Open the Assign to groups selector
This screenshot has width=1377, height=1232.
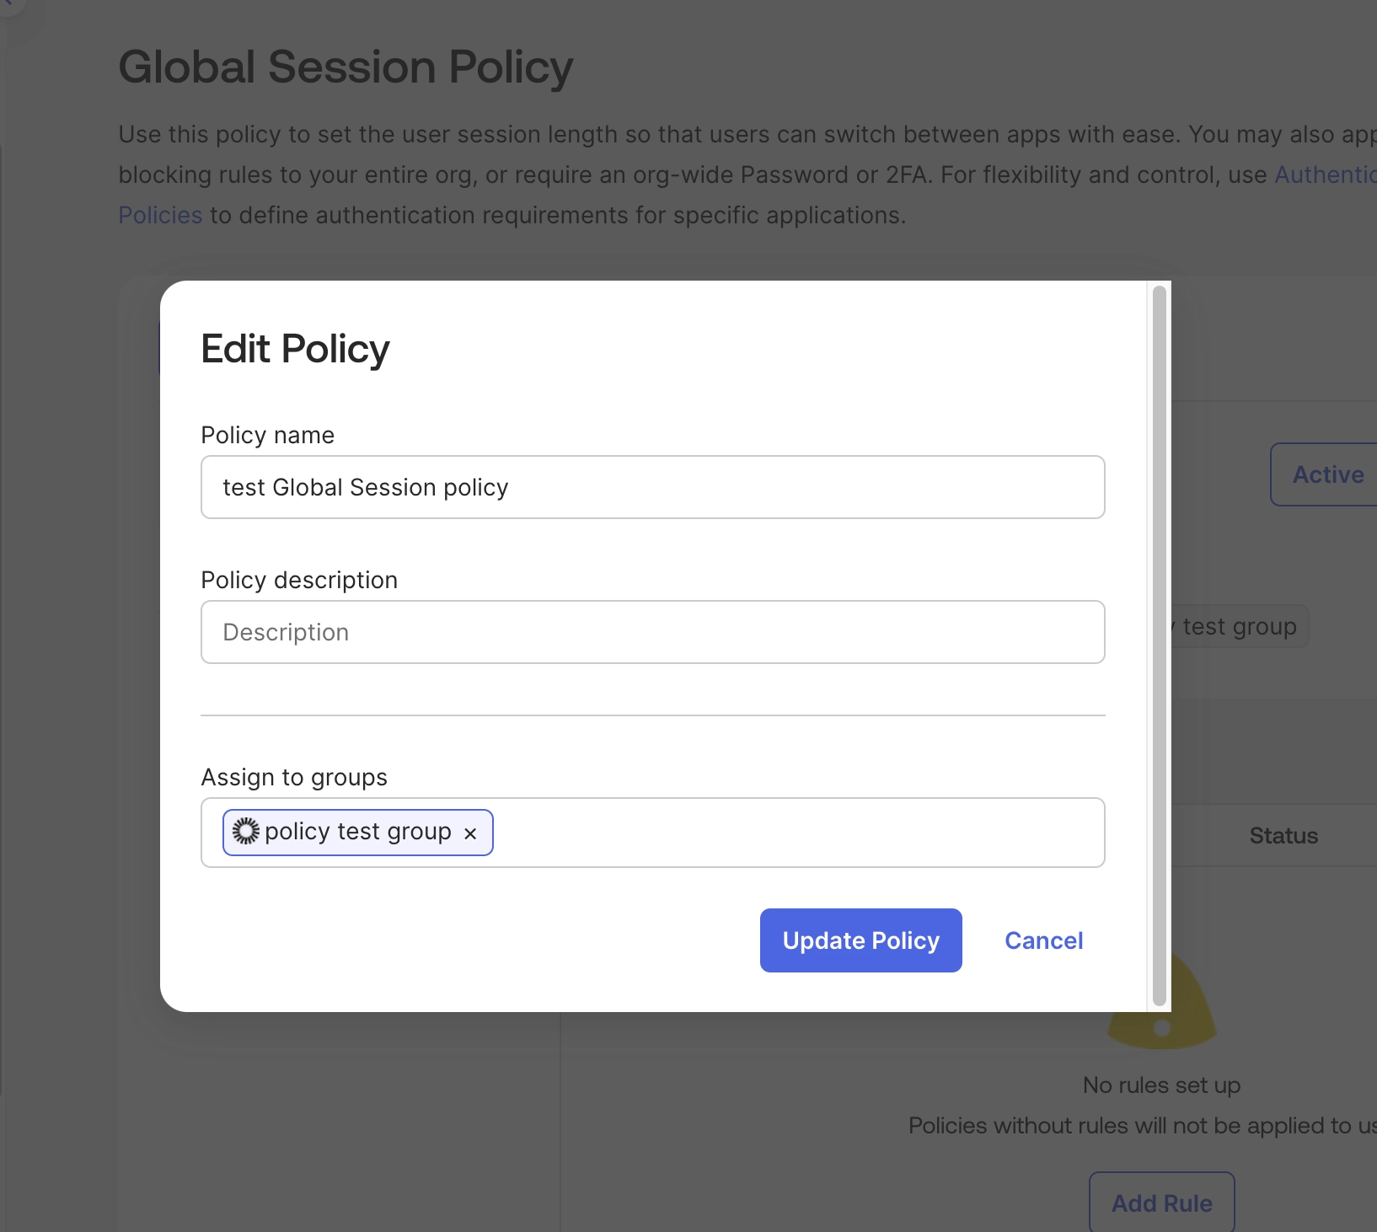click(792, 833)
